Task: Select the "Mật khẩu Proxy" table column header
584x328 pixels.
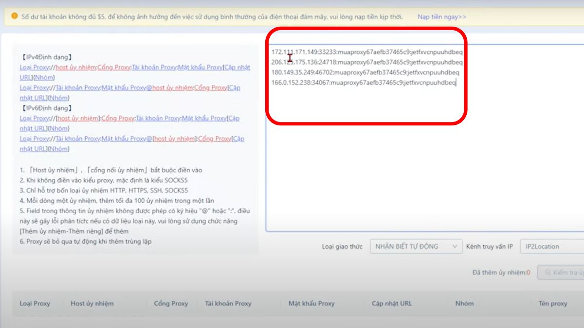Action: pos(311,303)
